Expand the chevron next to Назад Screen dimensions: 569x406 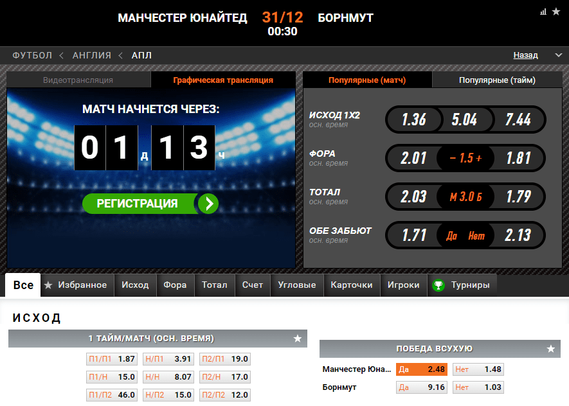(x=559, y=55)
